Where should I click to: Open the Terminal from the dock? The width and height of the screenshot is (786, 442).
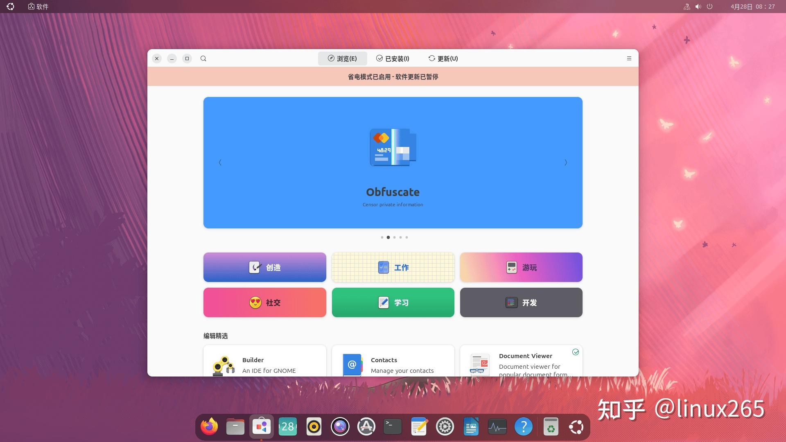[x=392, y=426]
